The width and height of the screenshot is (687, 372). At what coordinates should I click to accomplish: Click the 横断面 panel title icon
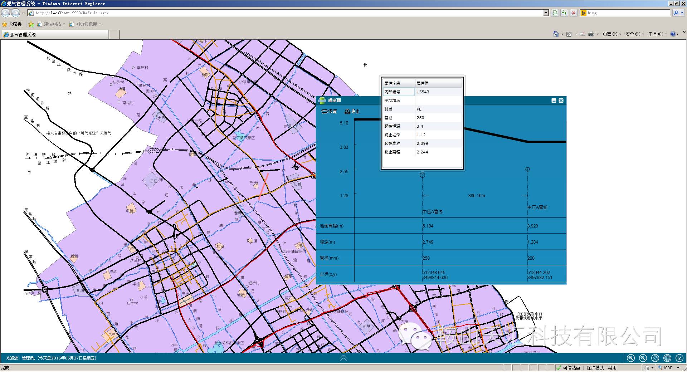322,100
